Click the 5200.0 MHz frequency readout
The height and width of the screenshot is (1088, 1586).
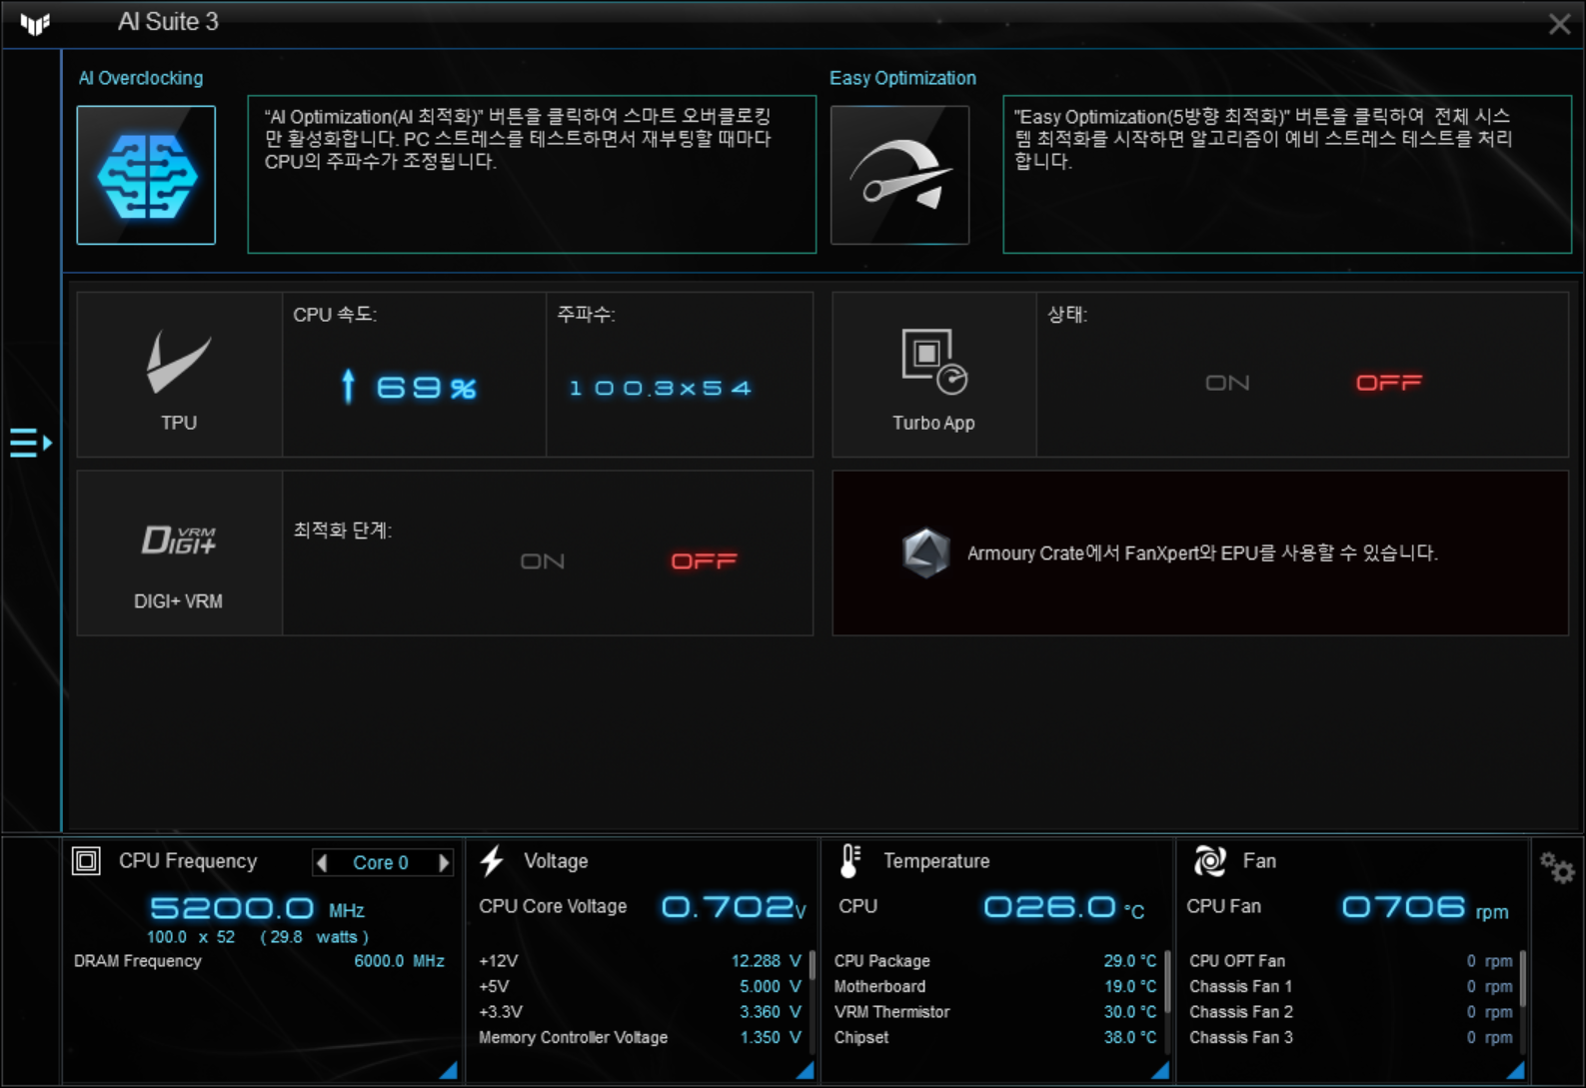coord(257,908)
